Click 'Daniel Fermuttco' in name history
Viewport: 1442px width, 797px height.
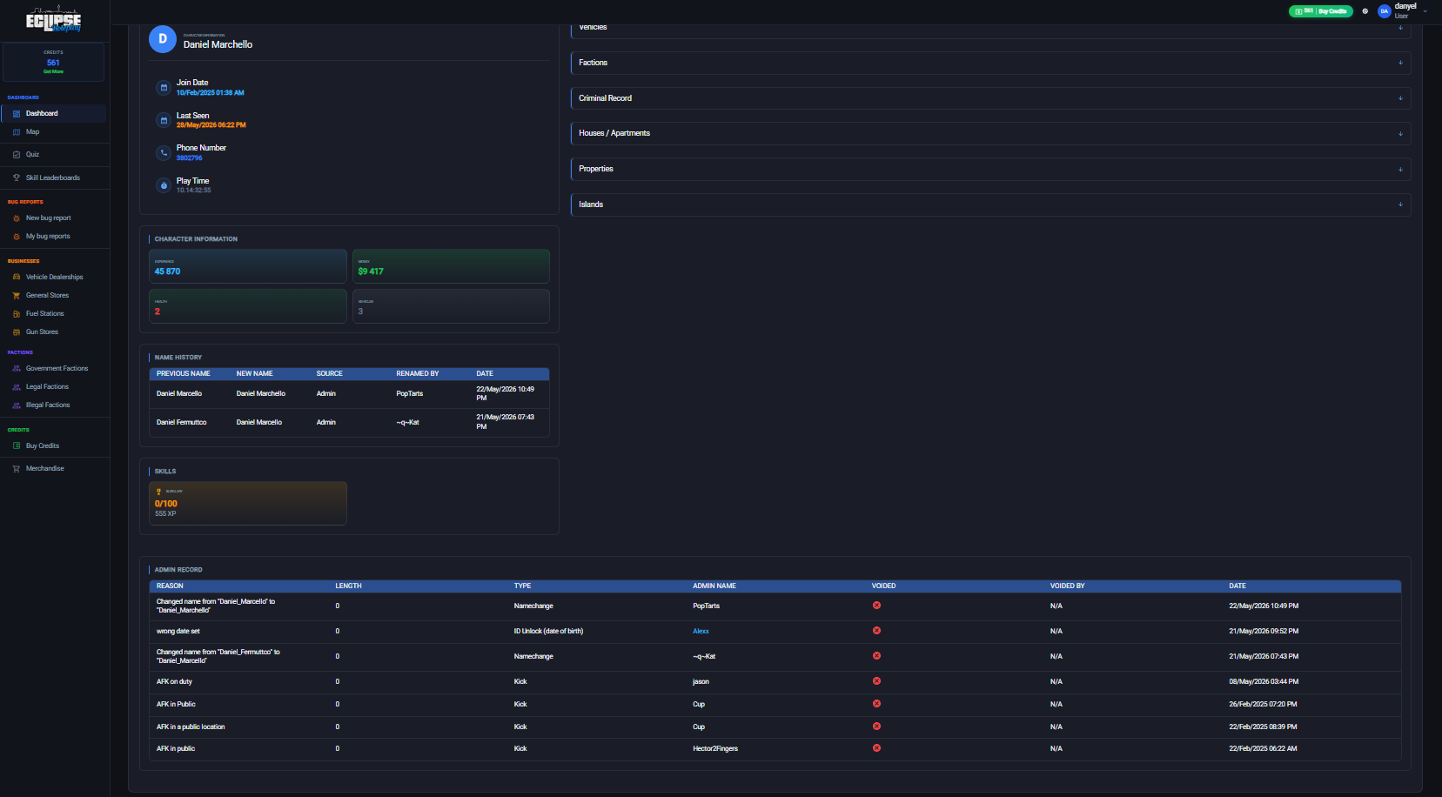tap(182, 423)
